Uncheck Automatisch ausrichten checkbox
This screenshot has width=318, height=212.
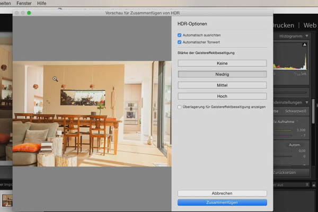pos(179,35)
